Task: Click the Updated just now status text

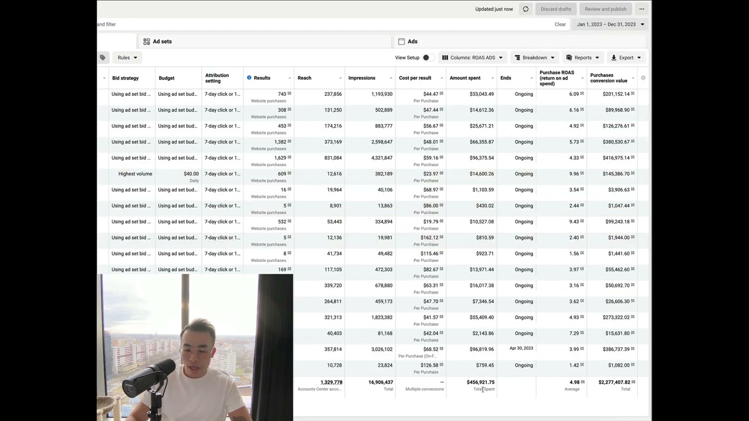Action: click(494, 9)
